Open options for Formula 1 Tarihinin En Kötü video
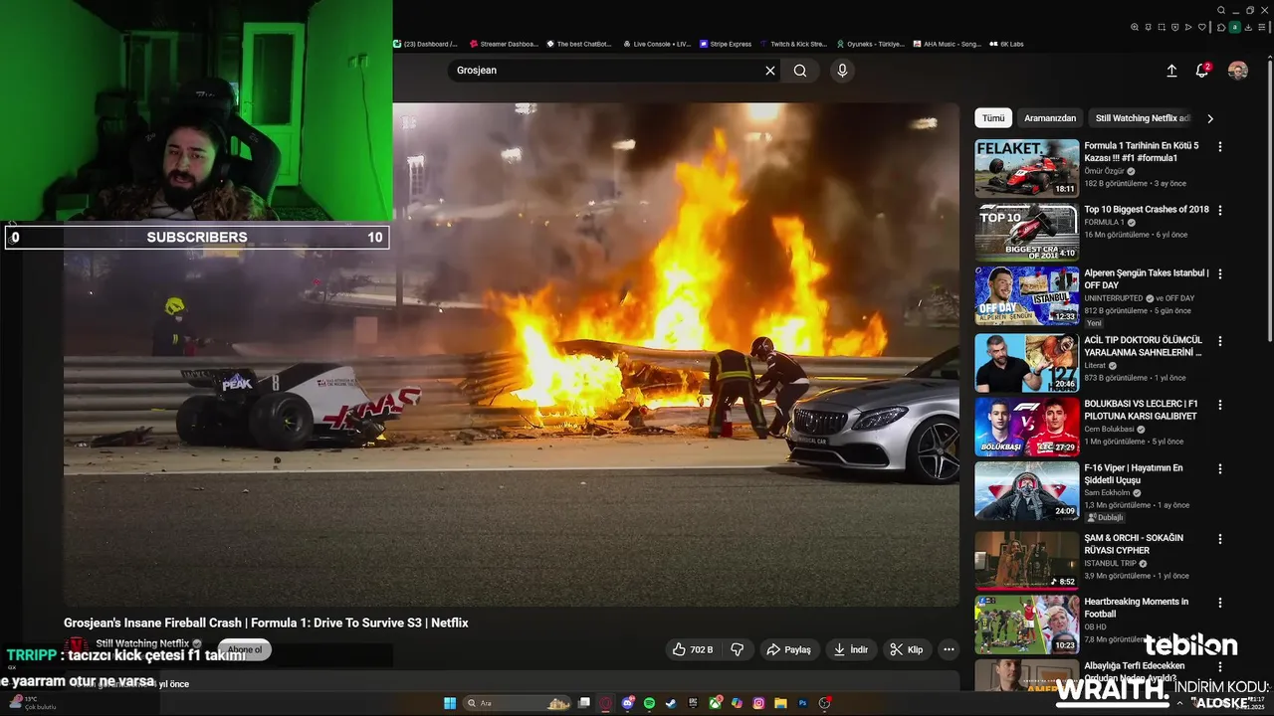 pos(1220,146)
